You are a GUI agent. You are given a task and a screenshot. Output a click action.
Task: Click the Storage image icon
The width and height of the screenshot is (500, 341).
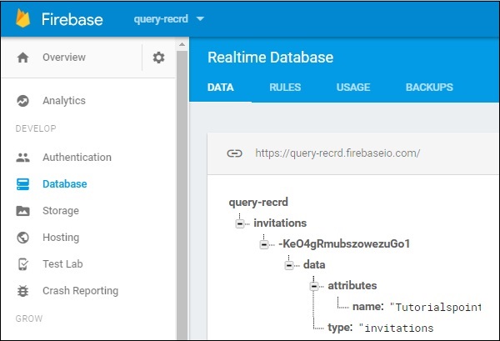point(23,211)
